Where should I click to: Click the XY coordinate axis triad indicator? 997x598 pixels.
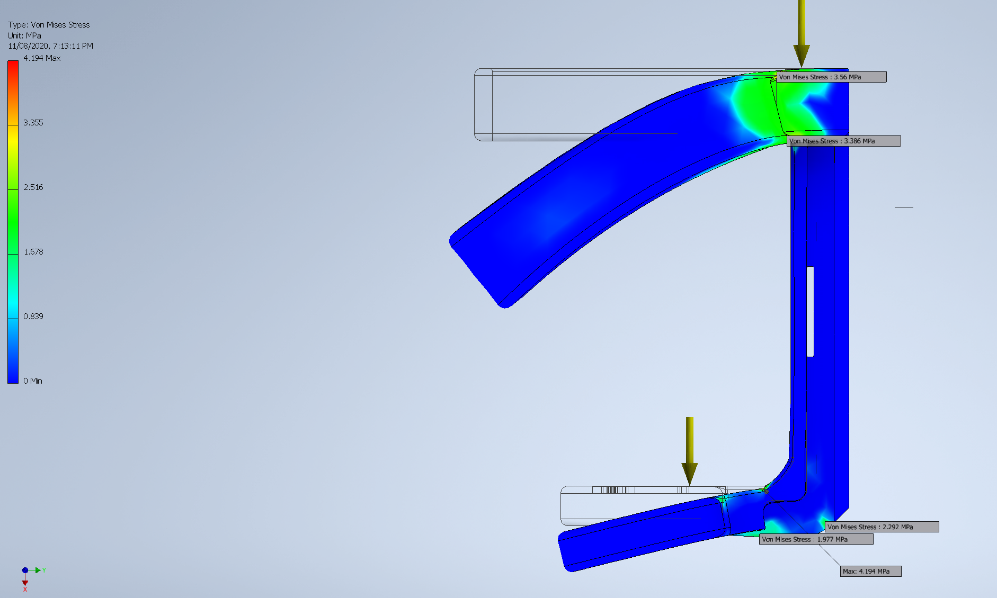tap(33, 578)
